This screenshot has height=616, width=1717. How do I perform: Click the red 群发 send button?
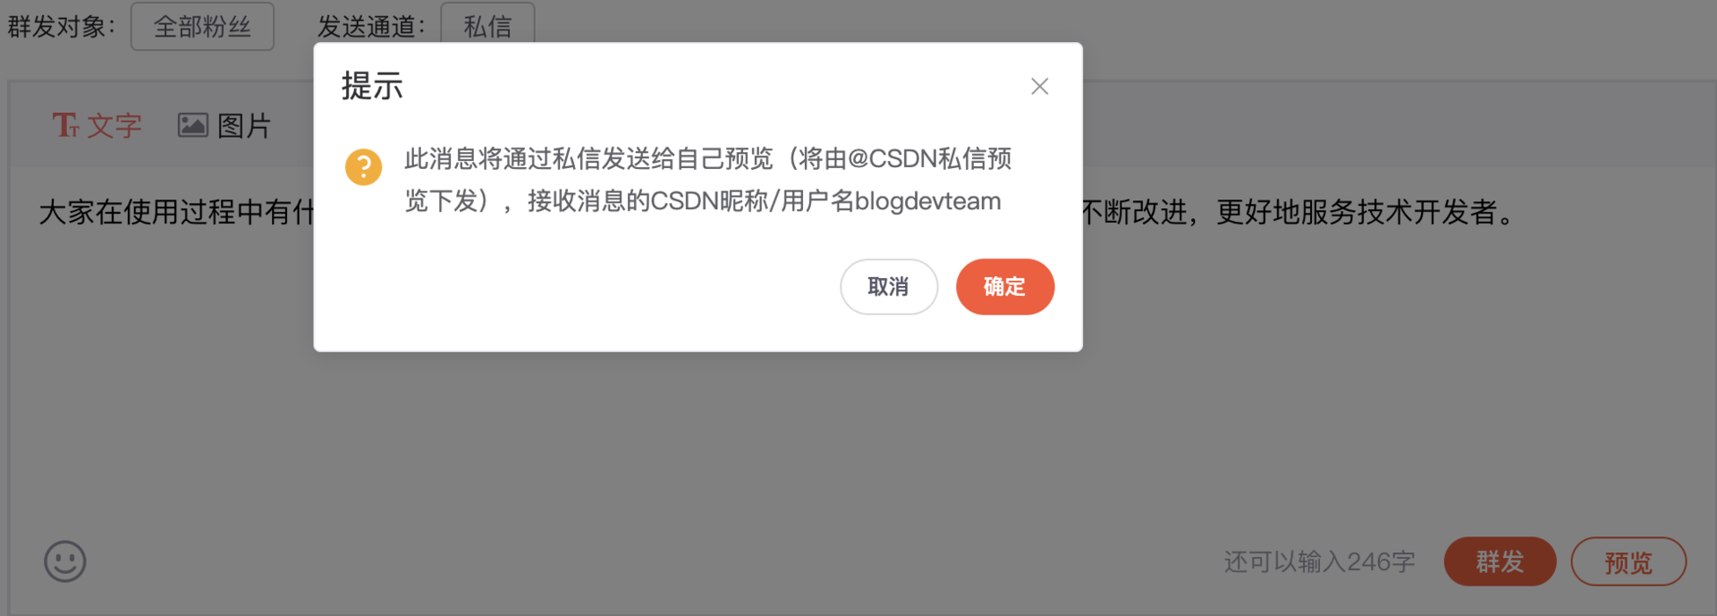click(1500, 561)
